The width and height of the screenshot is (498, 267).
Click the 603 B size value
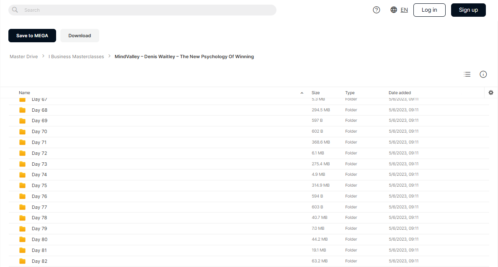pyautogui.click(x=317, y=207)
